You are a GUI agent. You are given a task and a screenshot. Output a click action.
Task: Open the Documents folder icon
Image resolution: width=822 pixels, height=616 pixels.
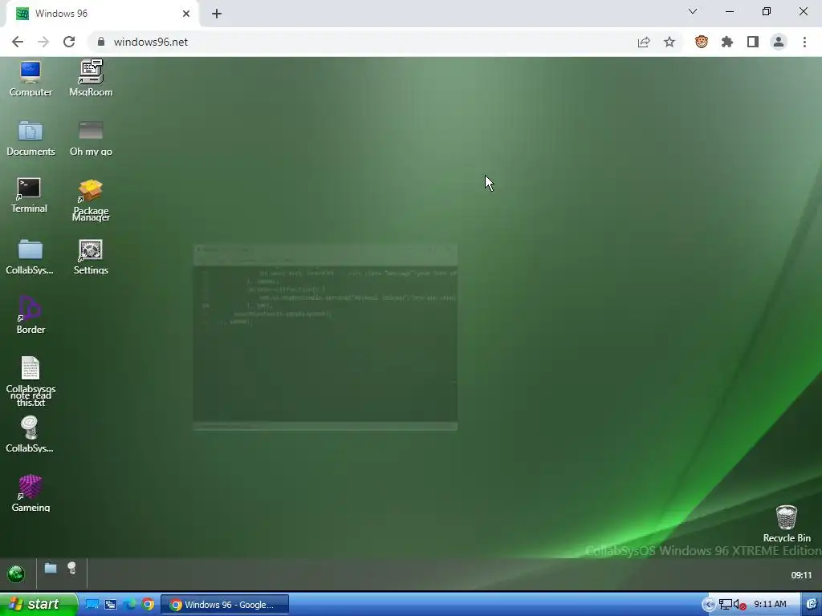tap(31, 138)
